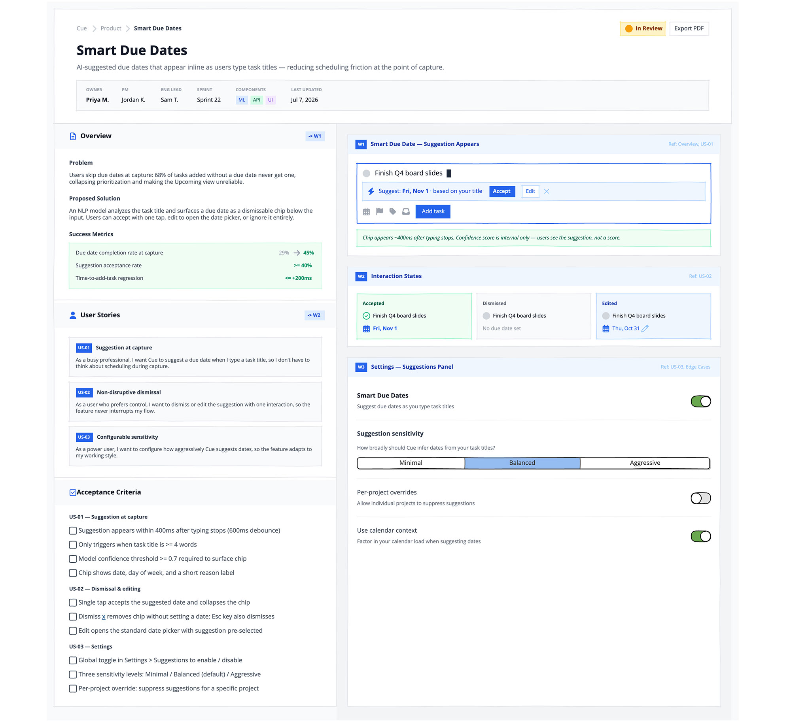Image resolution: width=791 pixels, height=722 pixels.
Task: Select Minimal sensitivity segment
Action: pos(411,463)
